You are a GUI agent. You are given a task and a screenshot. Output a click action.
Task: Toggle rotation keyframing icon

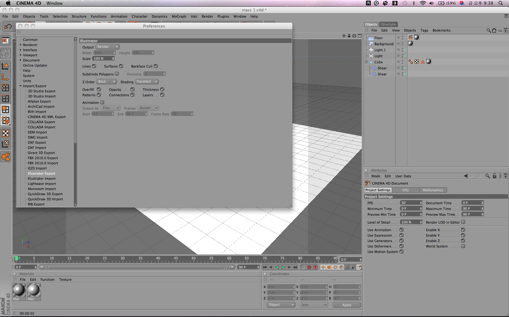pyautogui.click(x=335, y=267)
